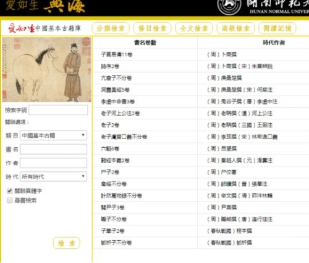The height and width of the screenshot is (263, 309).
Task: Click author cell (周)鬼谷子撰(唐)李虛中注
Action: (242, 102)
